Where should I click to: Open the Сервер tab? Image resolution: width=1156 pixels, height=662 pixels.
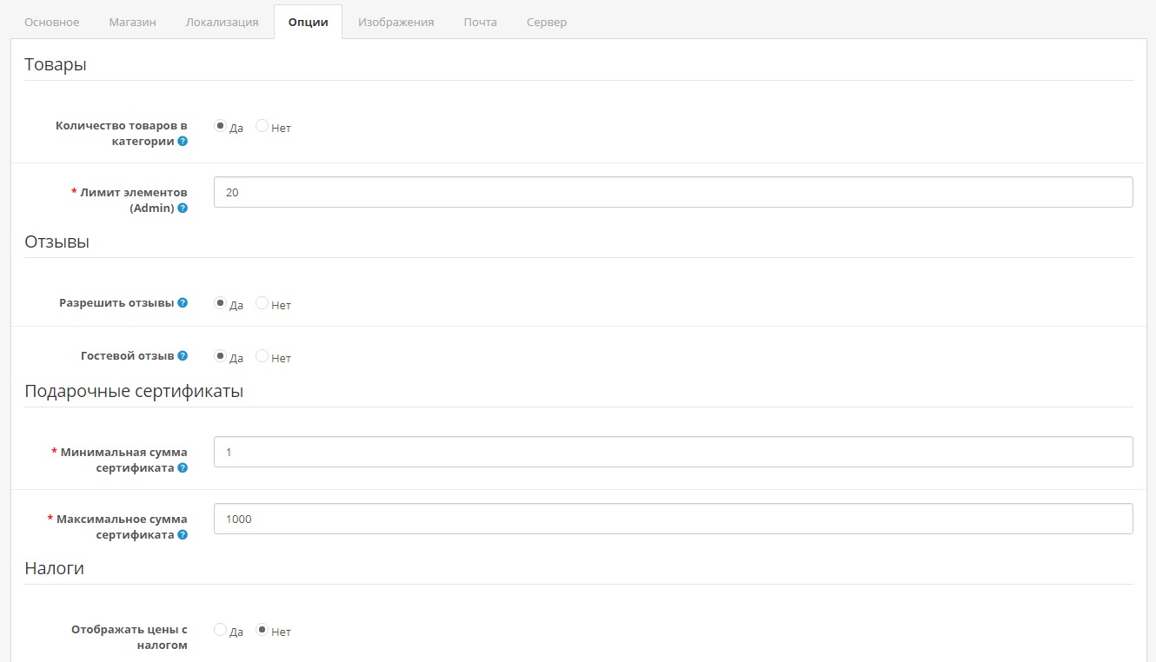[x=547, y=23]
